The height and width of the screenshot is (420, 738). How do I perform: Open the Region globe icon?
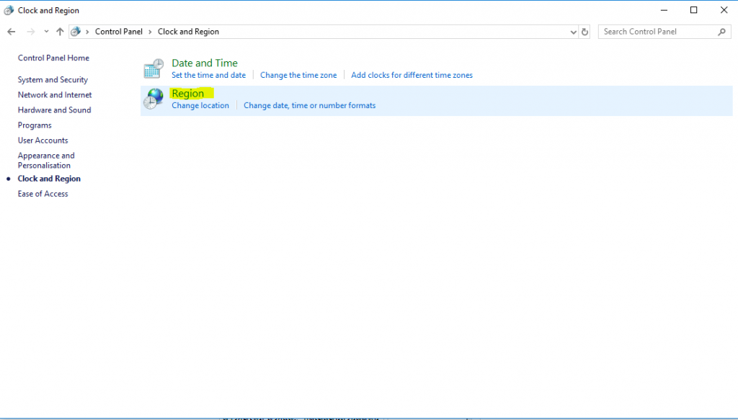[x=154, y=99]
